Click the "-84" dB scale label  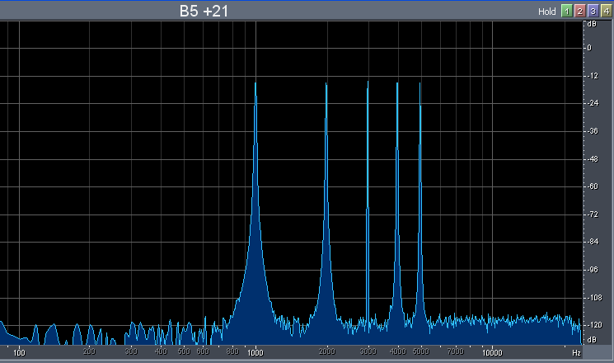pos(593,242)
